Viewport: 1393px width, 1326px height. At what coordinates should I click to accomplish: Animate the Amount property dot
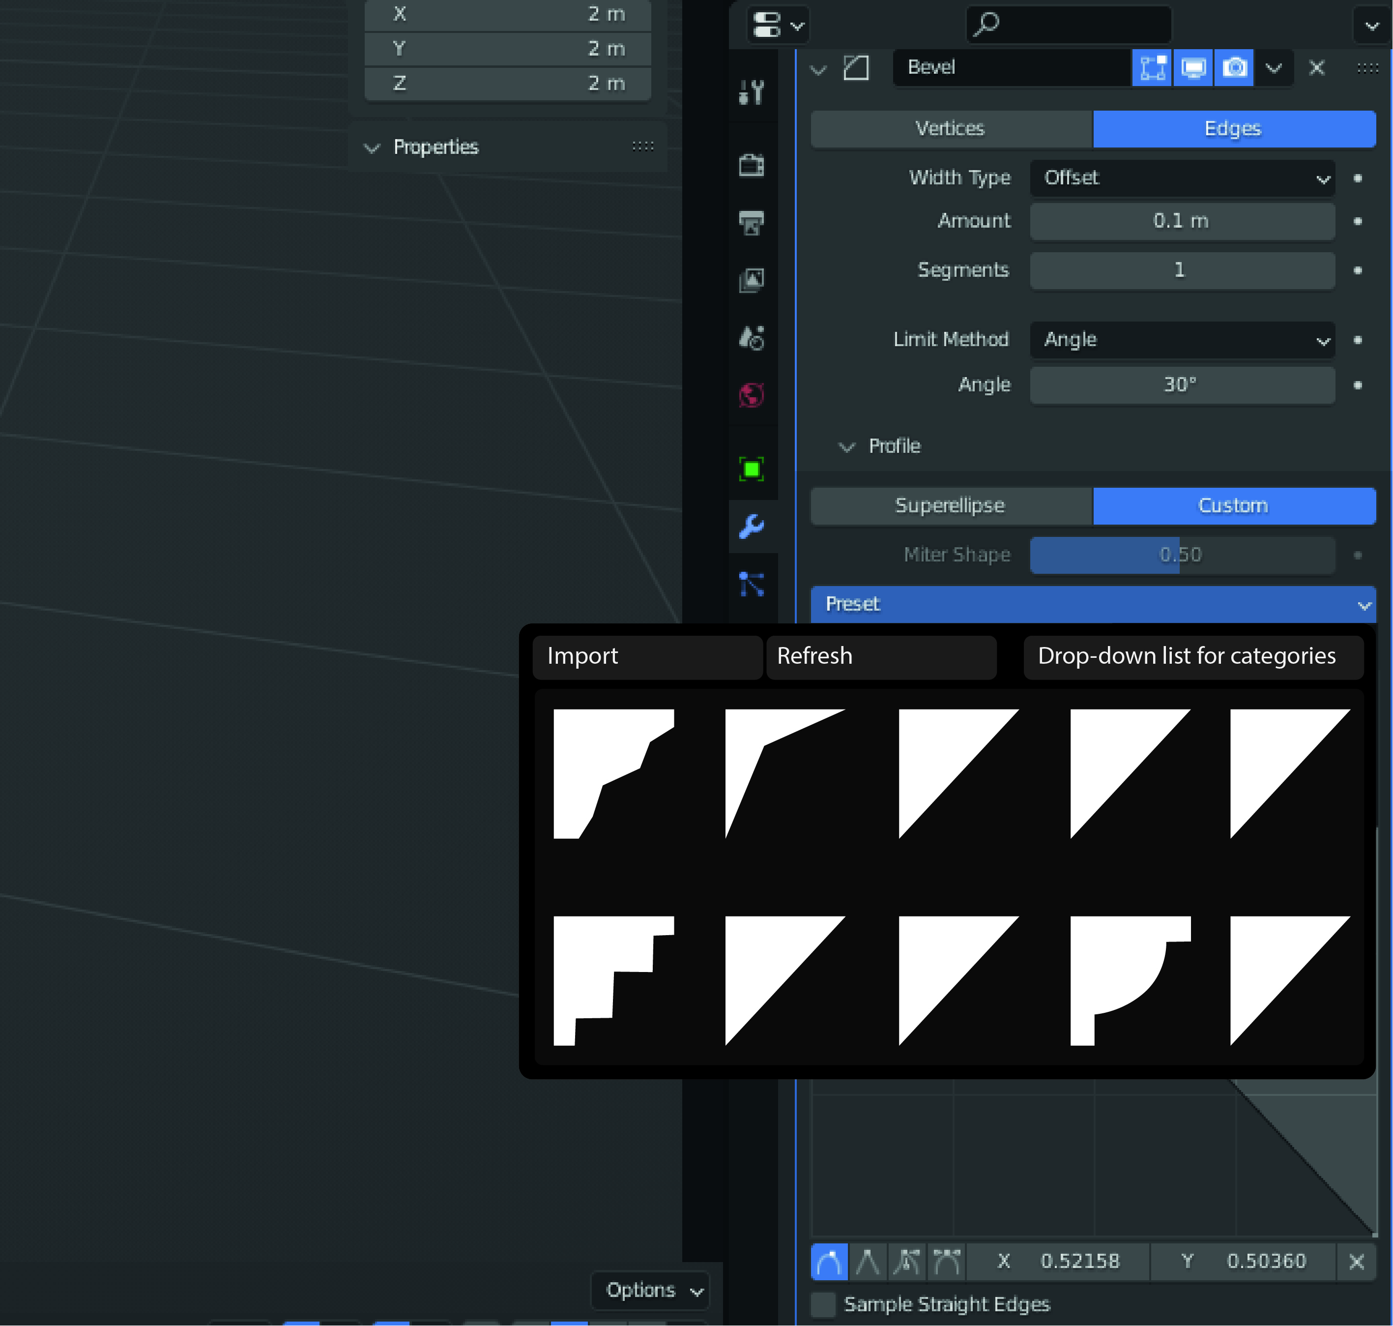tap(1358, 221)
